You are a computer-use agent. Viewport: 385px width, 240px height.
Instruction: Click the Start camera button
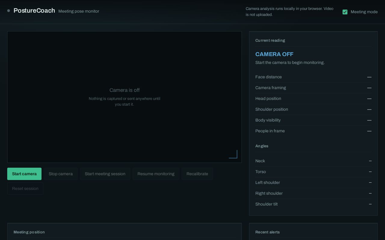(x=24, y=174)
